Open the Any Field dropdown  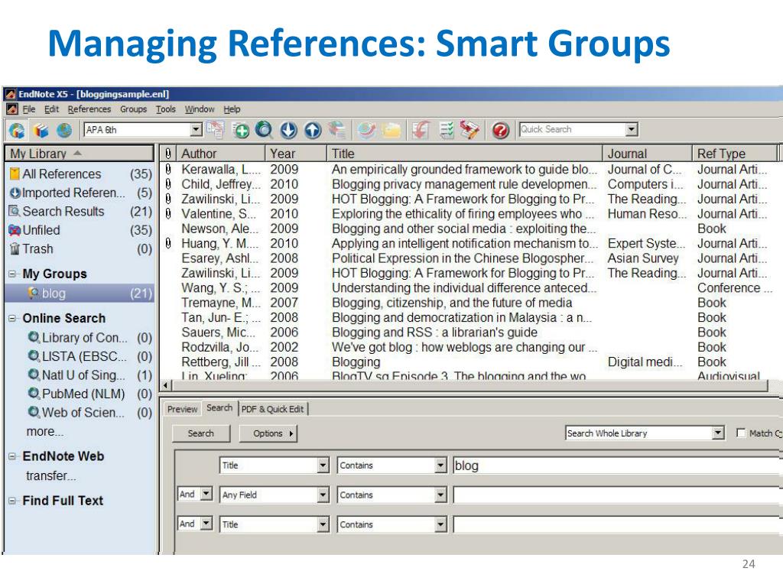[x=323, y=495]
